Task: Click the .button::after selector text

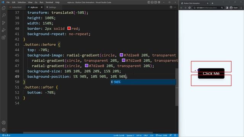Action: pos(39,87)
